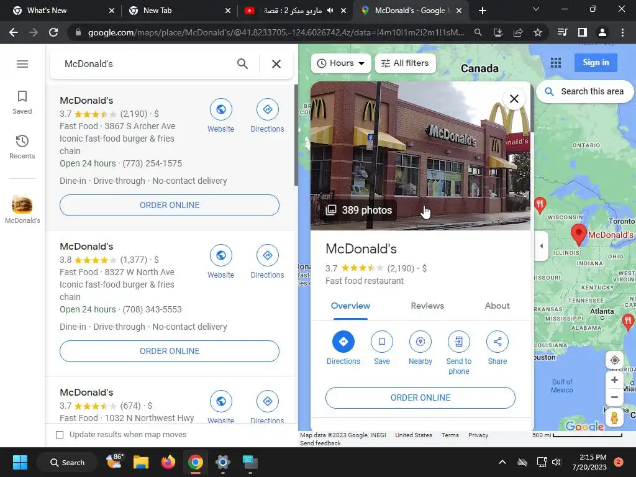Mute the YouTube tab via its speaker icon
Image resolution: width=636 pixels, height=477 pixels.
coord(330,11)
